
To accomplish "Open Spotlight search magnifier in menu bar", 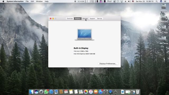I will pos(157,1).
